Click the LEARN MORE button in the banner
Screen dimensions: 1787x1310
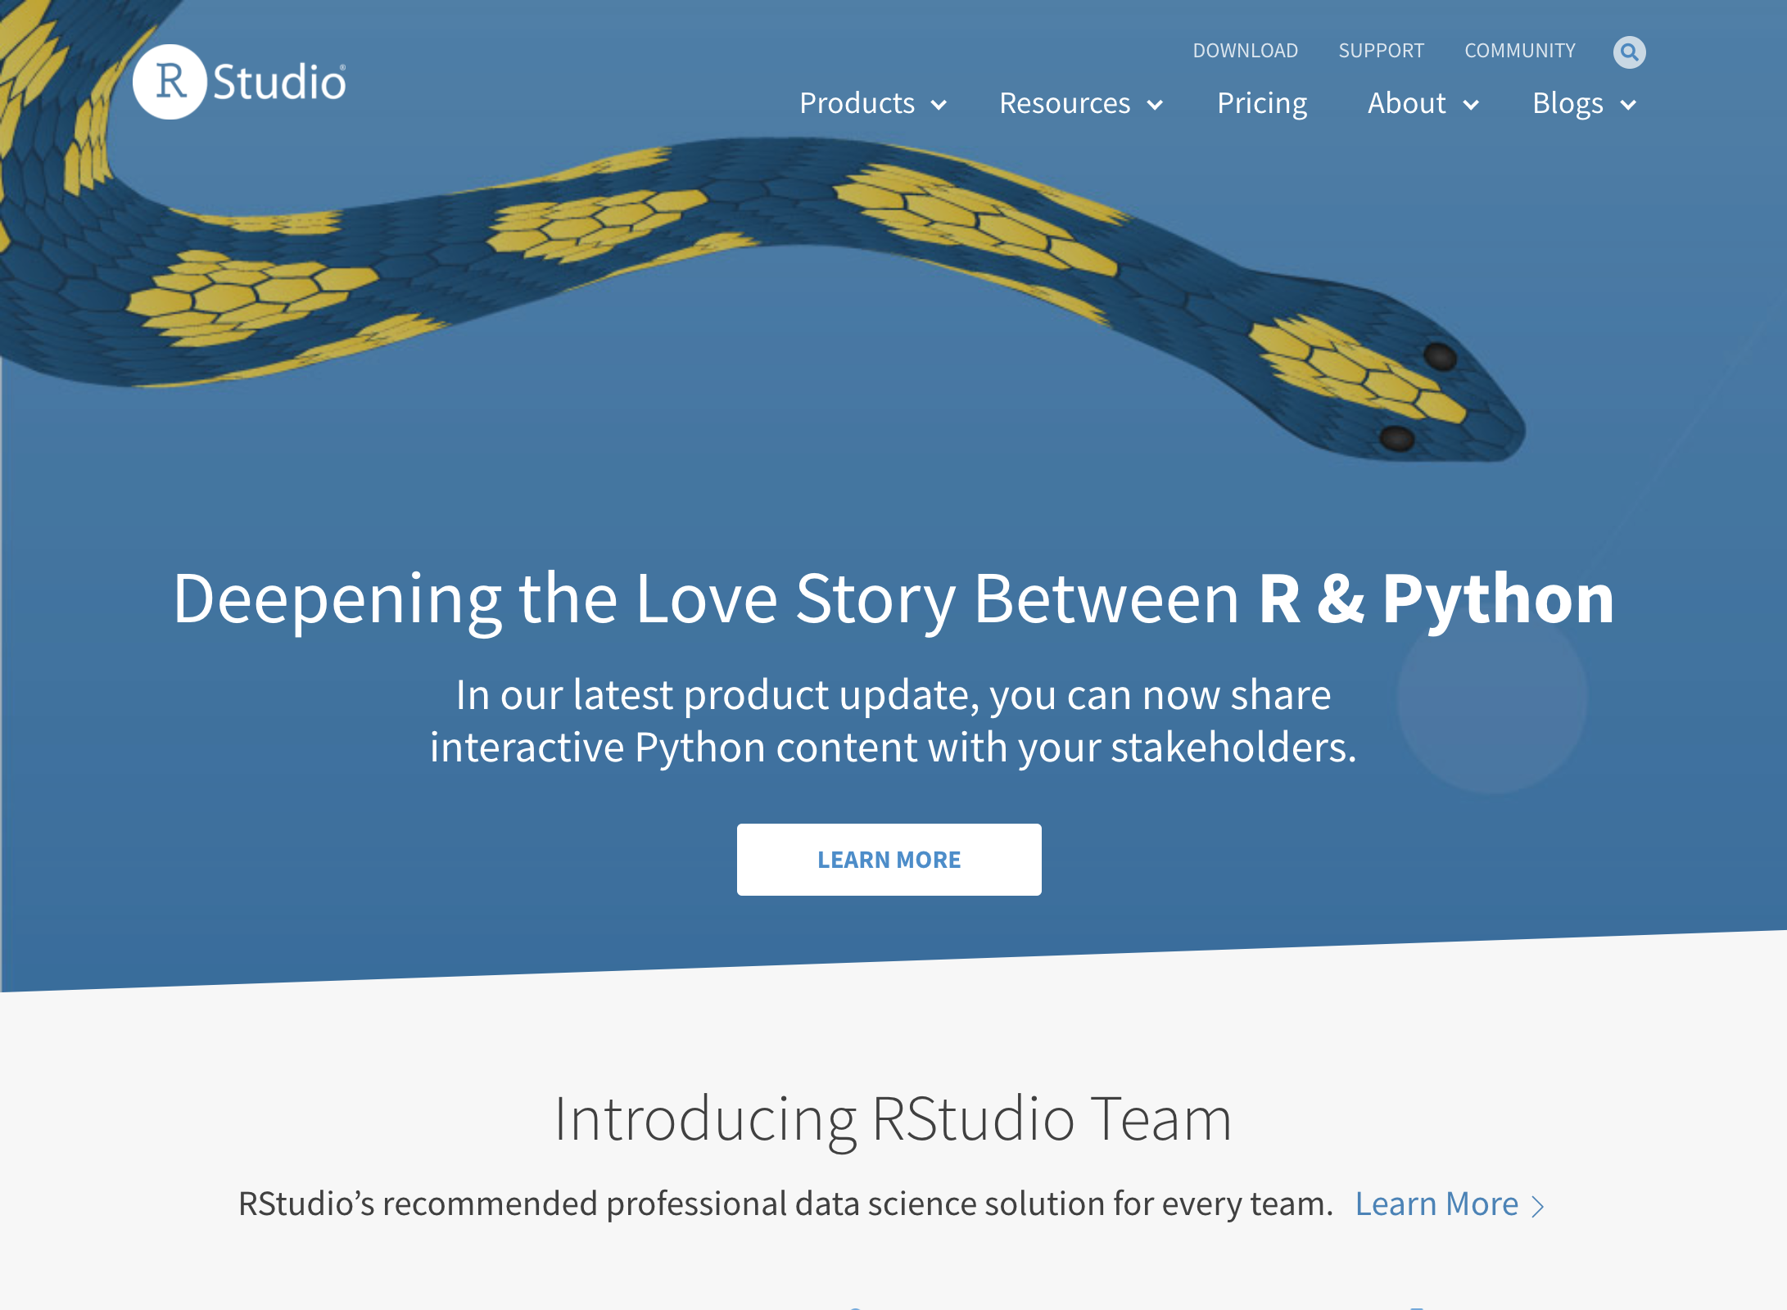(889, 859)
